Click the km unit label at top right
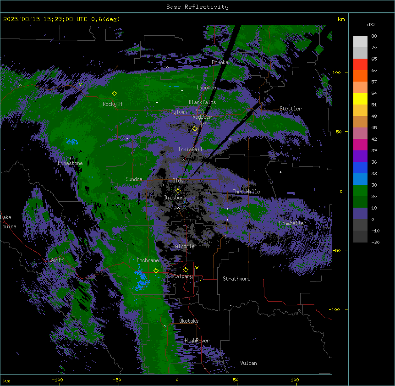This screenshot has width=395, height=386. (x=341, y=19)
